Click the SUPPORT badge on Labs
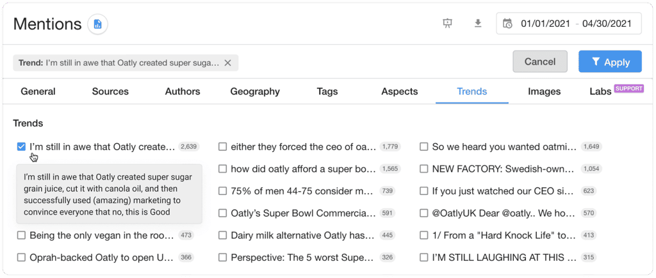The image size is (656, 278). click(x=628, y=88)
